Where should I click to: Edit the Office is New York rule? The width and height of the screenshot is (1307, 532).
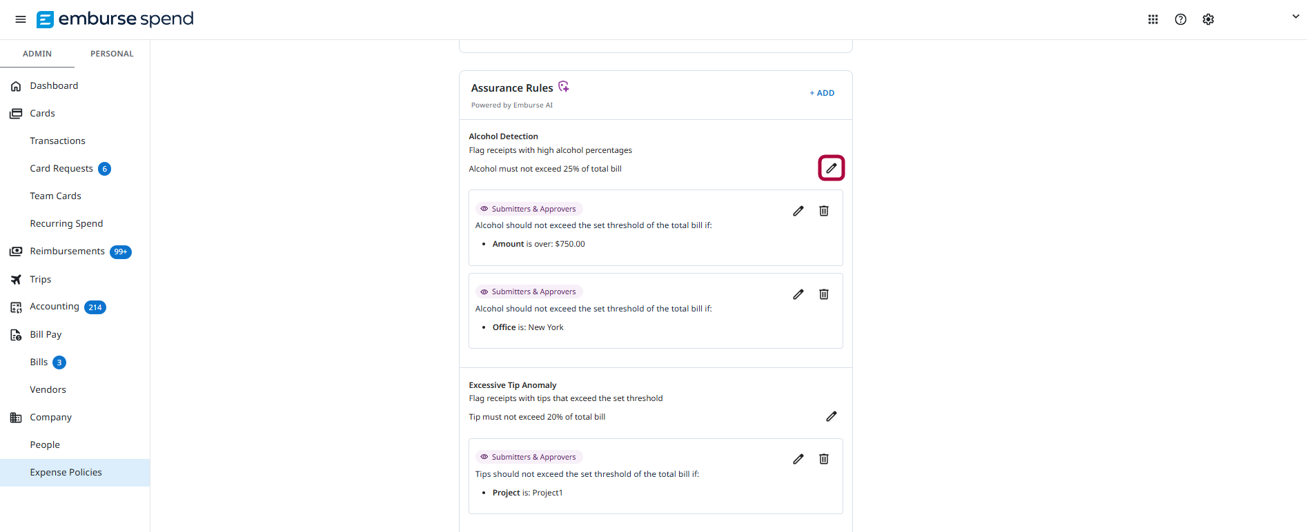pyautogui.click(x=798, y=294)
